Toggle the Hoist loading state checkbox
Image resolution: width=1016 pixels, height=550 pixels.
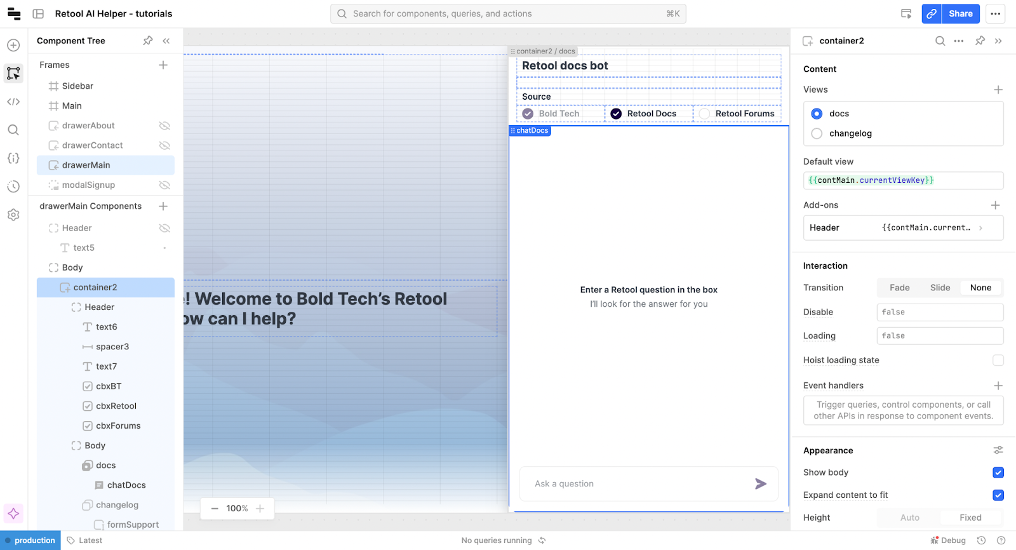998,360
